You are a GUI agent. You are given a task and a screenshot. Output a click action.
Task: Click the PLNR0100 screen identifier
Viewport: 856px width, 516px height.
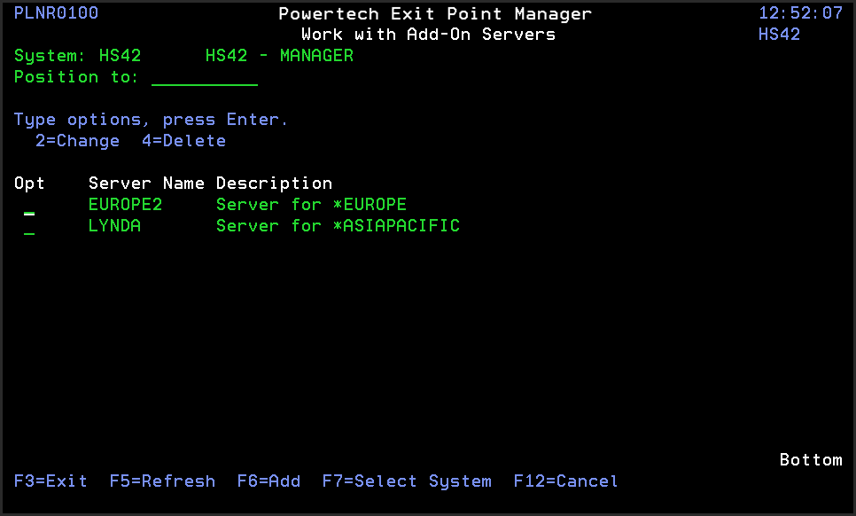point(55,12)
